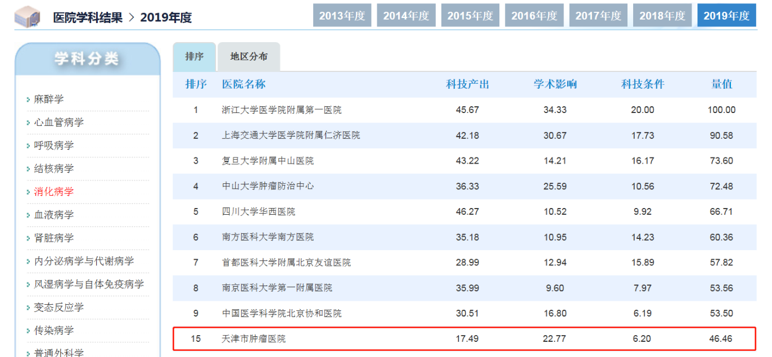
Task: Click hospital name 中山大学肿瘤防治中心
Action: tap(268, 186)
